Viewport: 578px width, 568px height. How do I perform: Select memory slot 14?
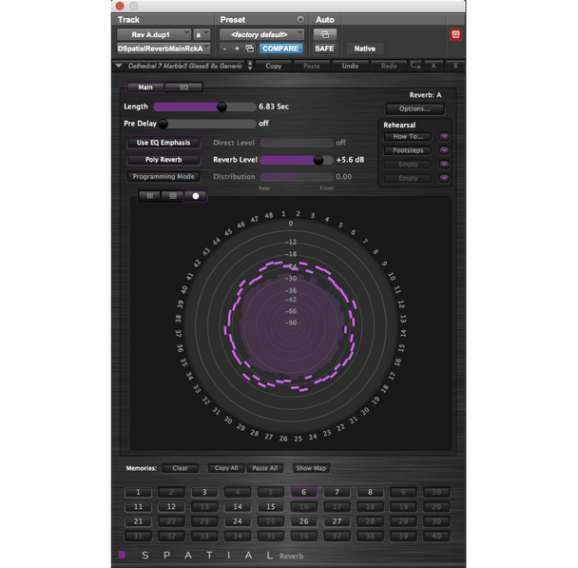[x=237, y=507]
